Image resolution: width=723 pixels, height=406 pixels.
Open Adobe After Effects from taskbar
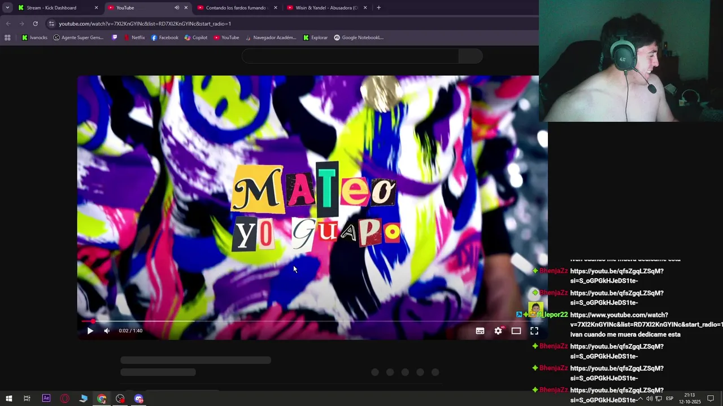coord(46,399)
